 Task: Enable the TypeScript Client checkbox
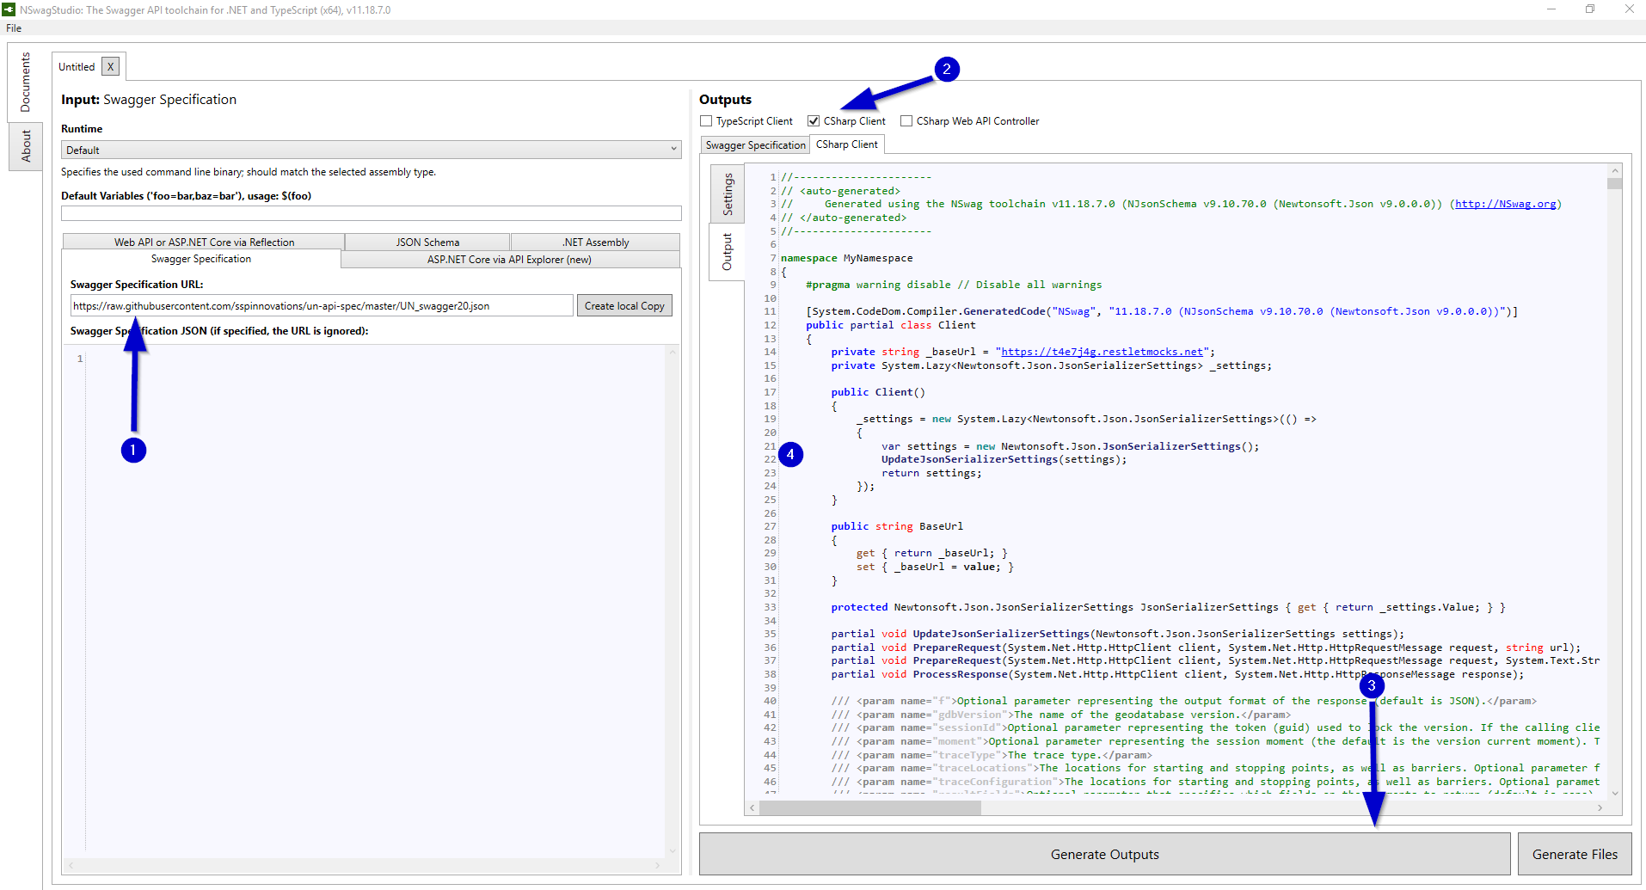(706, 121)
